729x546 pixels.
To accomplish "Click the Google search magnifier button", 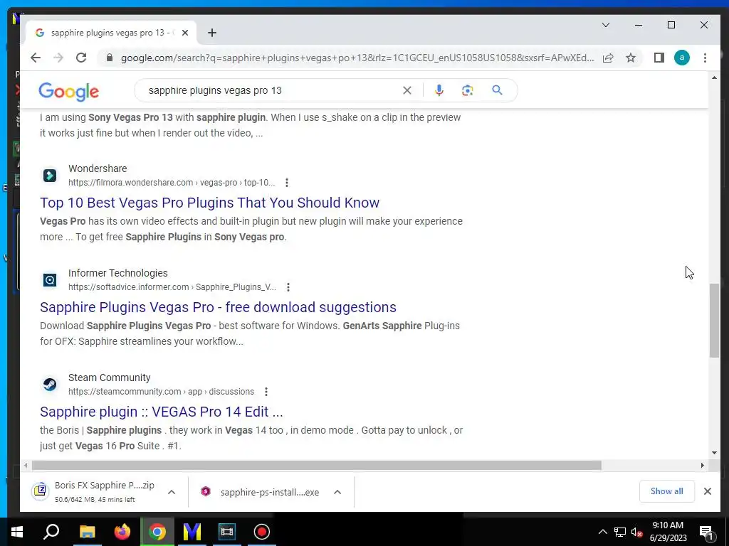I will [497, 90].
